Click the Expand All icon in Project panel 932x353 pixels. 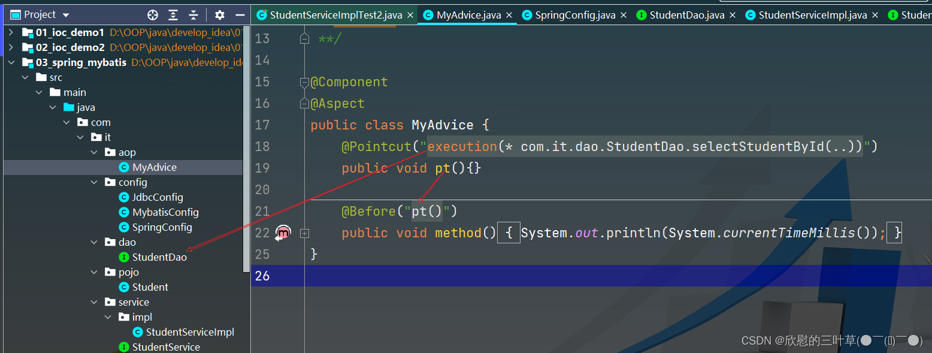pyautogui.click(x=173, y=15)
